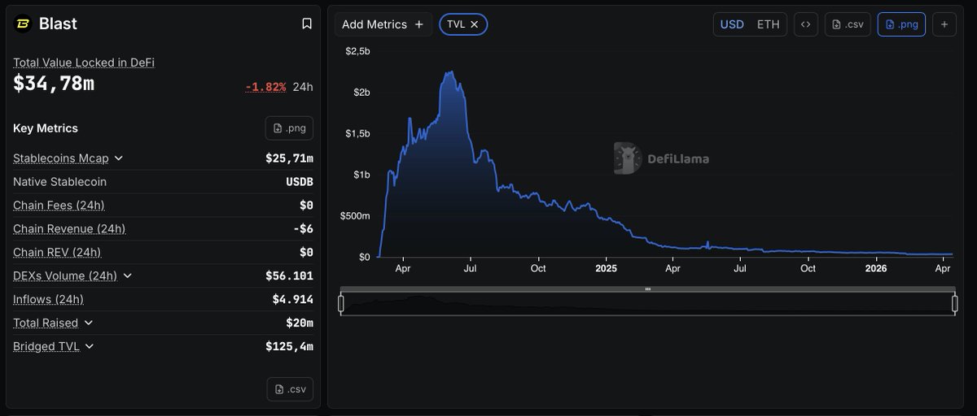Switch chart denomination to ETH
This screenshot has height=416, width=977.
coord(769,24)
